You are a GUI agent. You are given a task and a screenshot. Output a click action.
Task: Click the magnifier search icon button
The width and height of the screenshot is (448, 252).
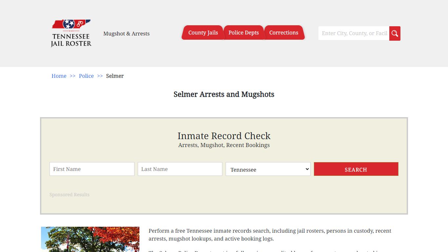pos(395,33)
